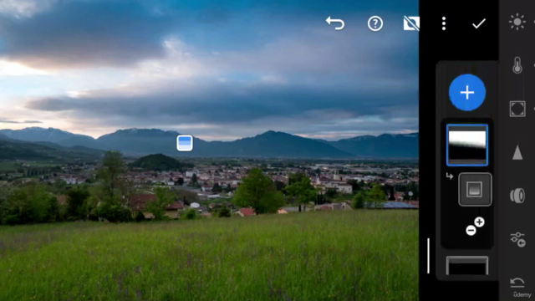Open the Light sun icon panel
535x301 pixels.
click(517, 22)
